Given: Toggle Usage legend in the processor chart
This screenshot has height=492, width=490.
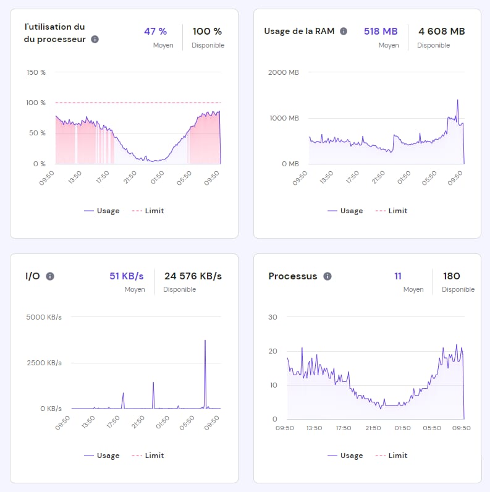Looking at the screenshot, I should [x=102, y=211].
